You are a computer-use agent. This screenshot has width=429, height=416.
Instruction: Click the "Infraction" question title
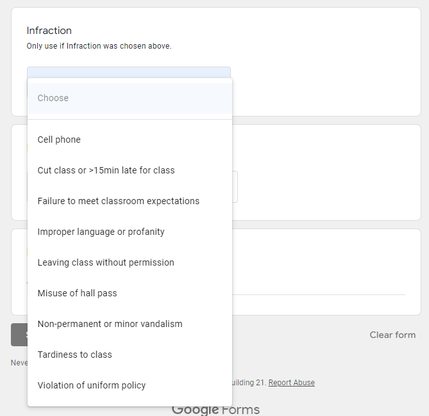(49, 31)
